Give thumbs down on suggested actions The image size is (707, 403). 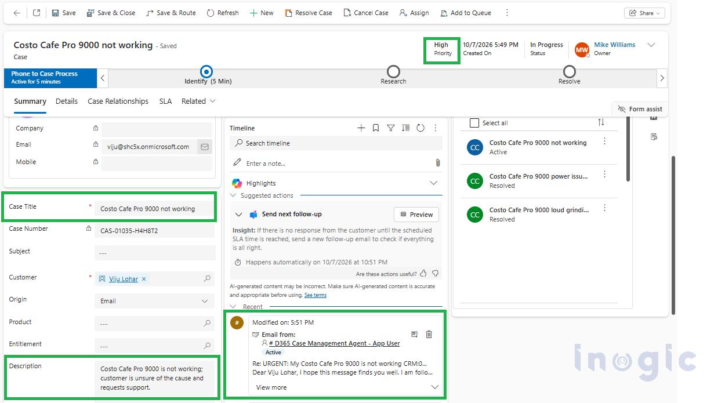[436, 274]
